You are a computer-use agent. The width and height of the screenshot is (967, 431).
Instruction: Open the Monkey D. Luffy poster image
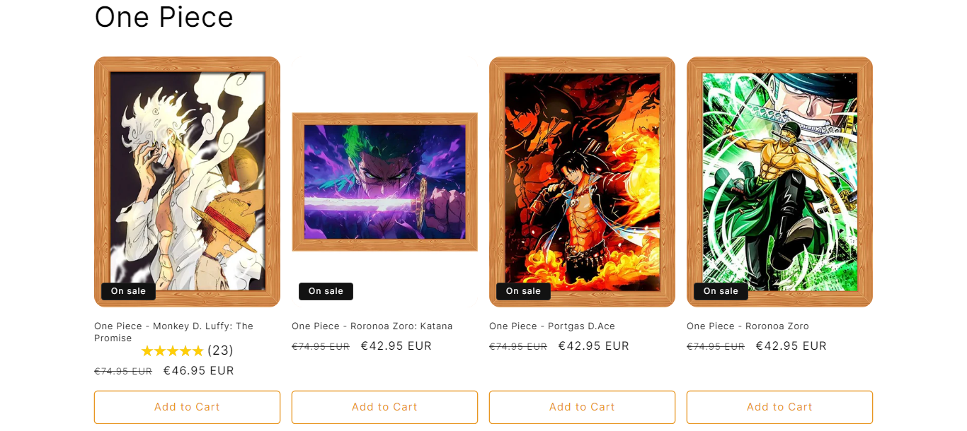[x=187, y=182]
